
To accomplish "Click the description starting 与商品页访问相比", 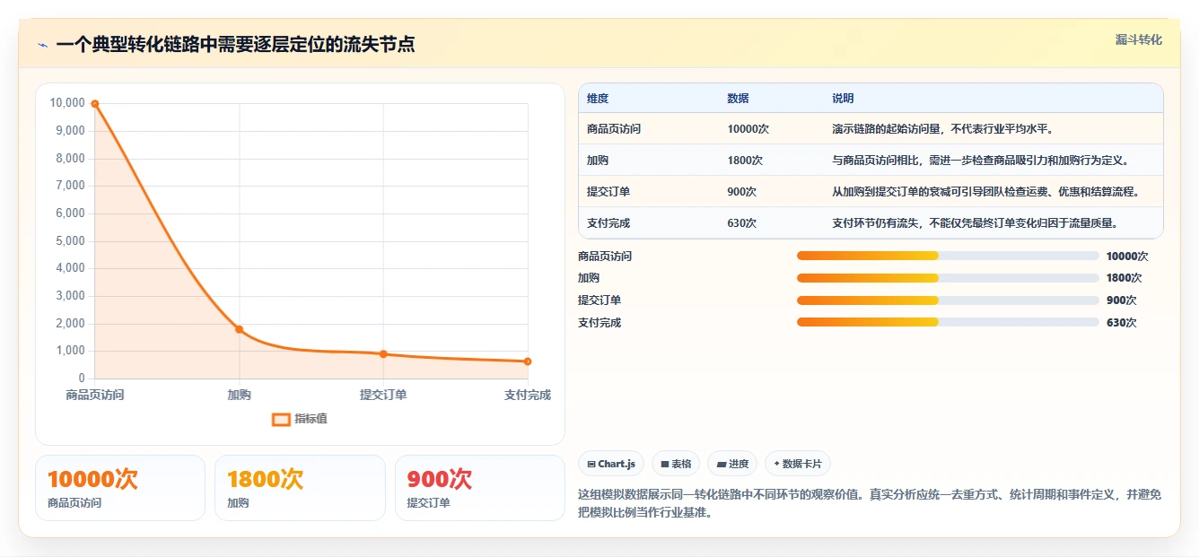I will (x=980, y=161).
